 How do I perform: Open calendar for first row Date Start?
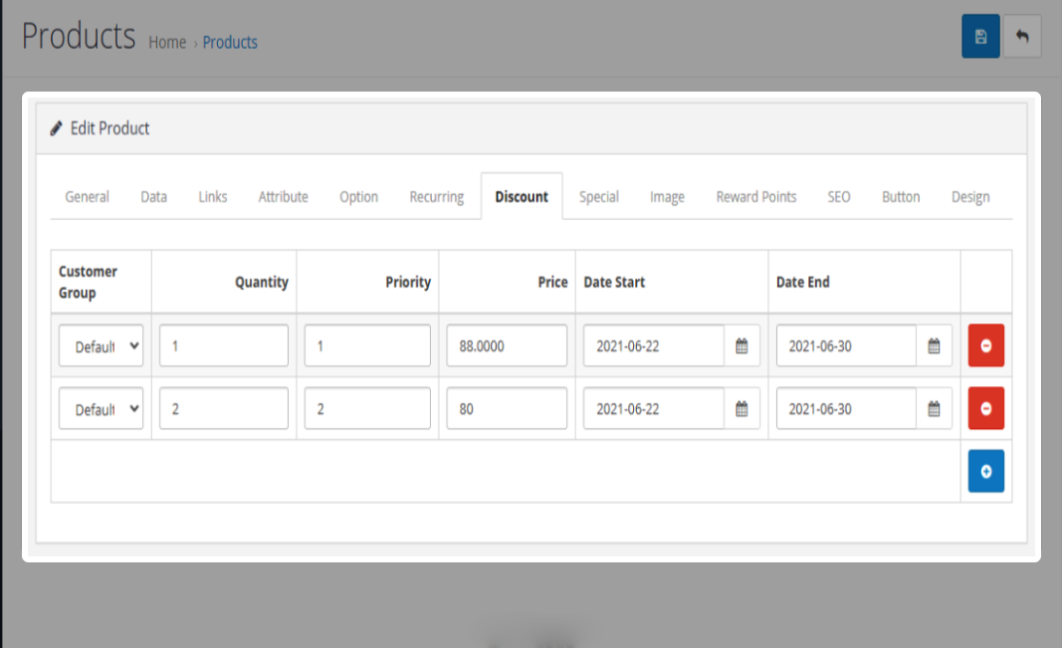click(x=742, y=345)
